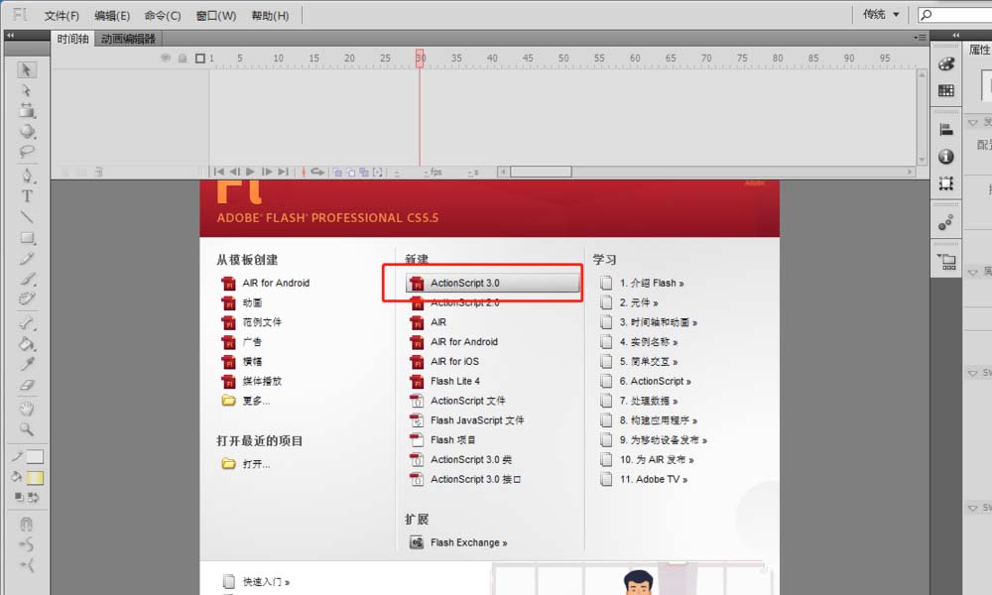Select the Deco tool
Viewport: 992px width, 595px height.
[x=26, y=298]
